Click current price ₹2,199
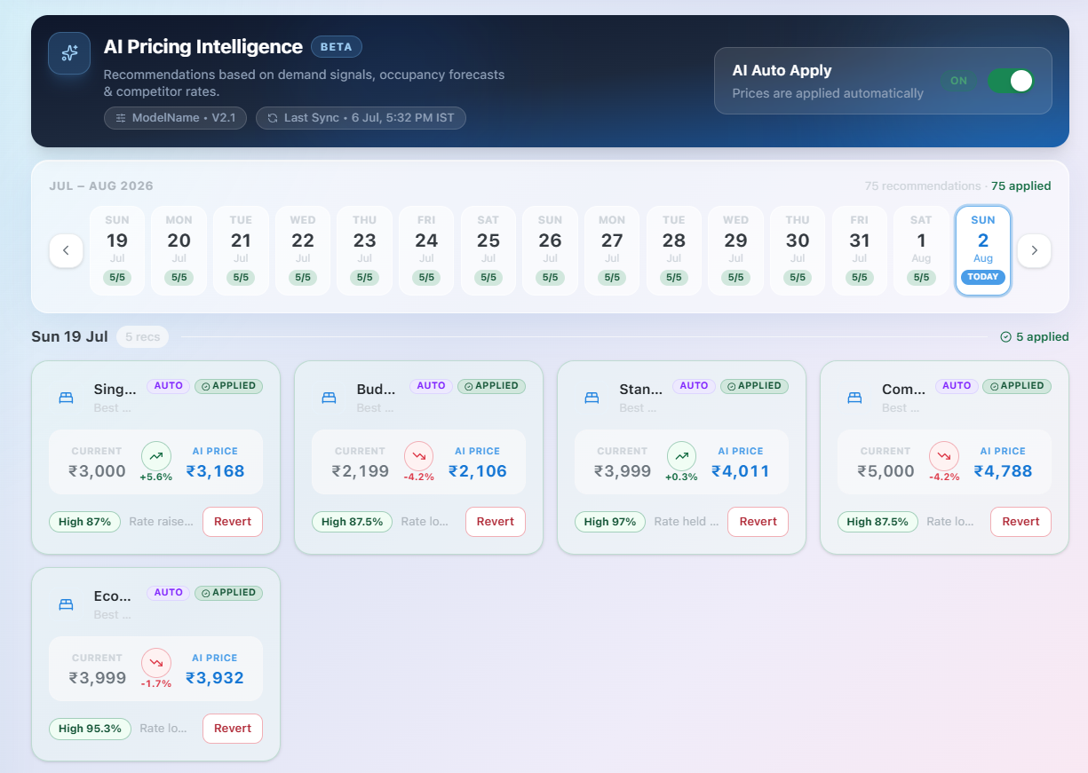Viewport: 1088px width, 773px height. point(361,471)
